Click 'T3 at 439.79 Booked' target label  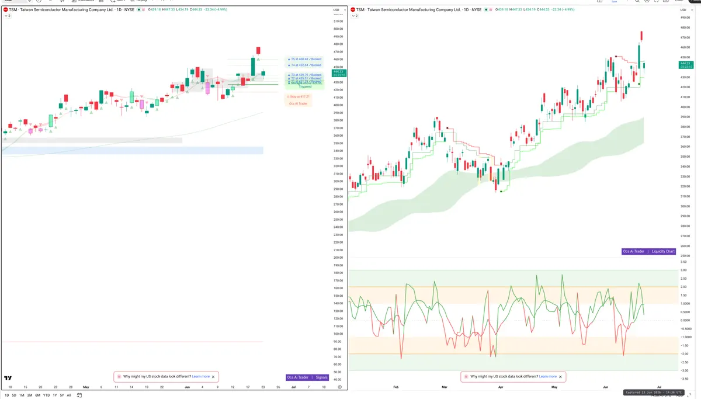tap(304, 75)
